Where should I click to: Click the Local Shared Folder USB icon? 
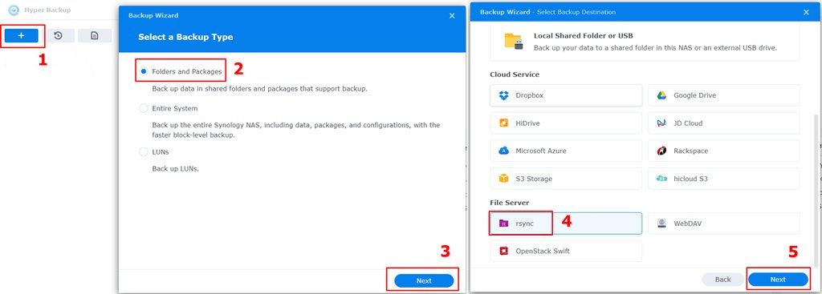tap(514, 42)
